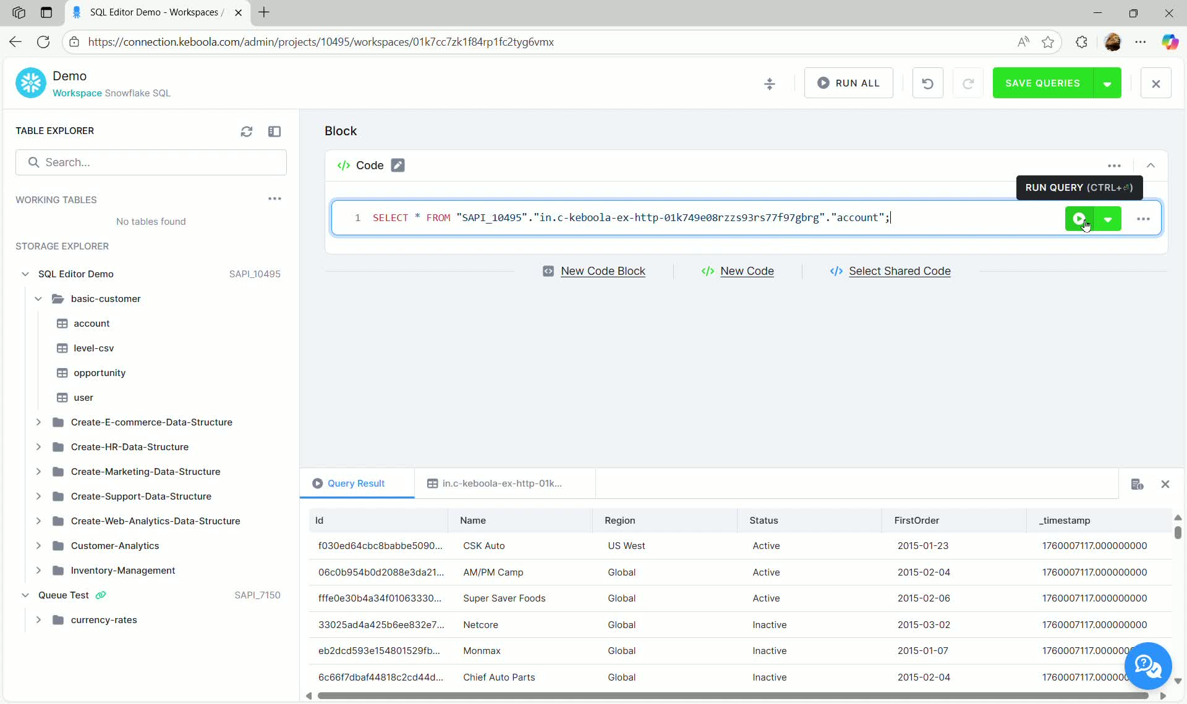This screenshot has height=704, width=1187.
Task: Run the SELECT query with the green play icon
Action: coord(1078,218)
